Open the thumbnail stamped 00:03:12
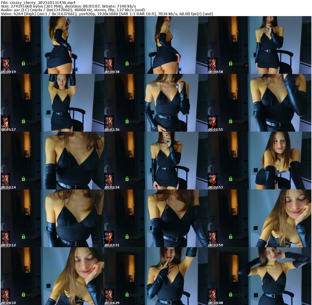The width and height of the screenshot is (312, 305). (x=52, y=218)
